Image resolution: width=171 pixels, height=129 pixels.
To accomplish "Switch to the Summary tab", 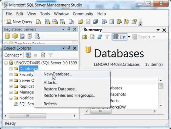I will pos(93,30).
